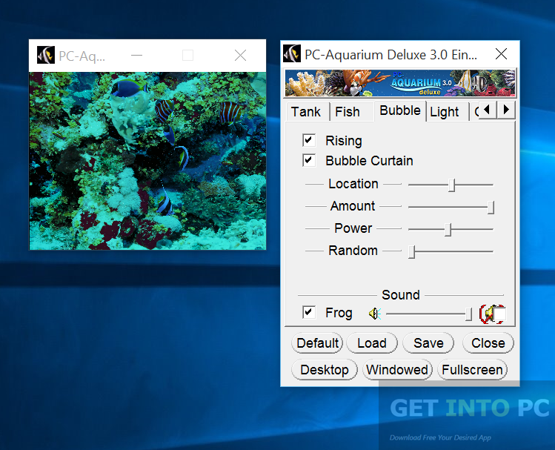
Task: Choose Desktop display mode
Action: [x=325, y=370]
